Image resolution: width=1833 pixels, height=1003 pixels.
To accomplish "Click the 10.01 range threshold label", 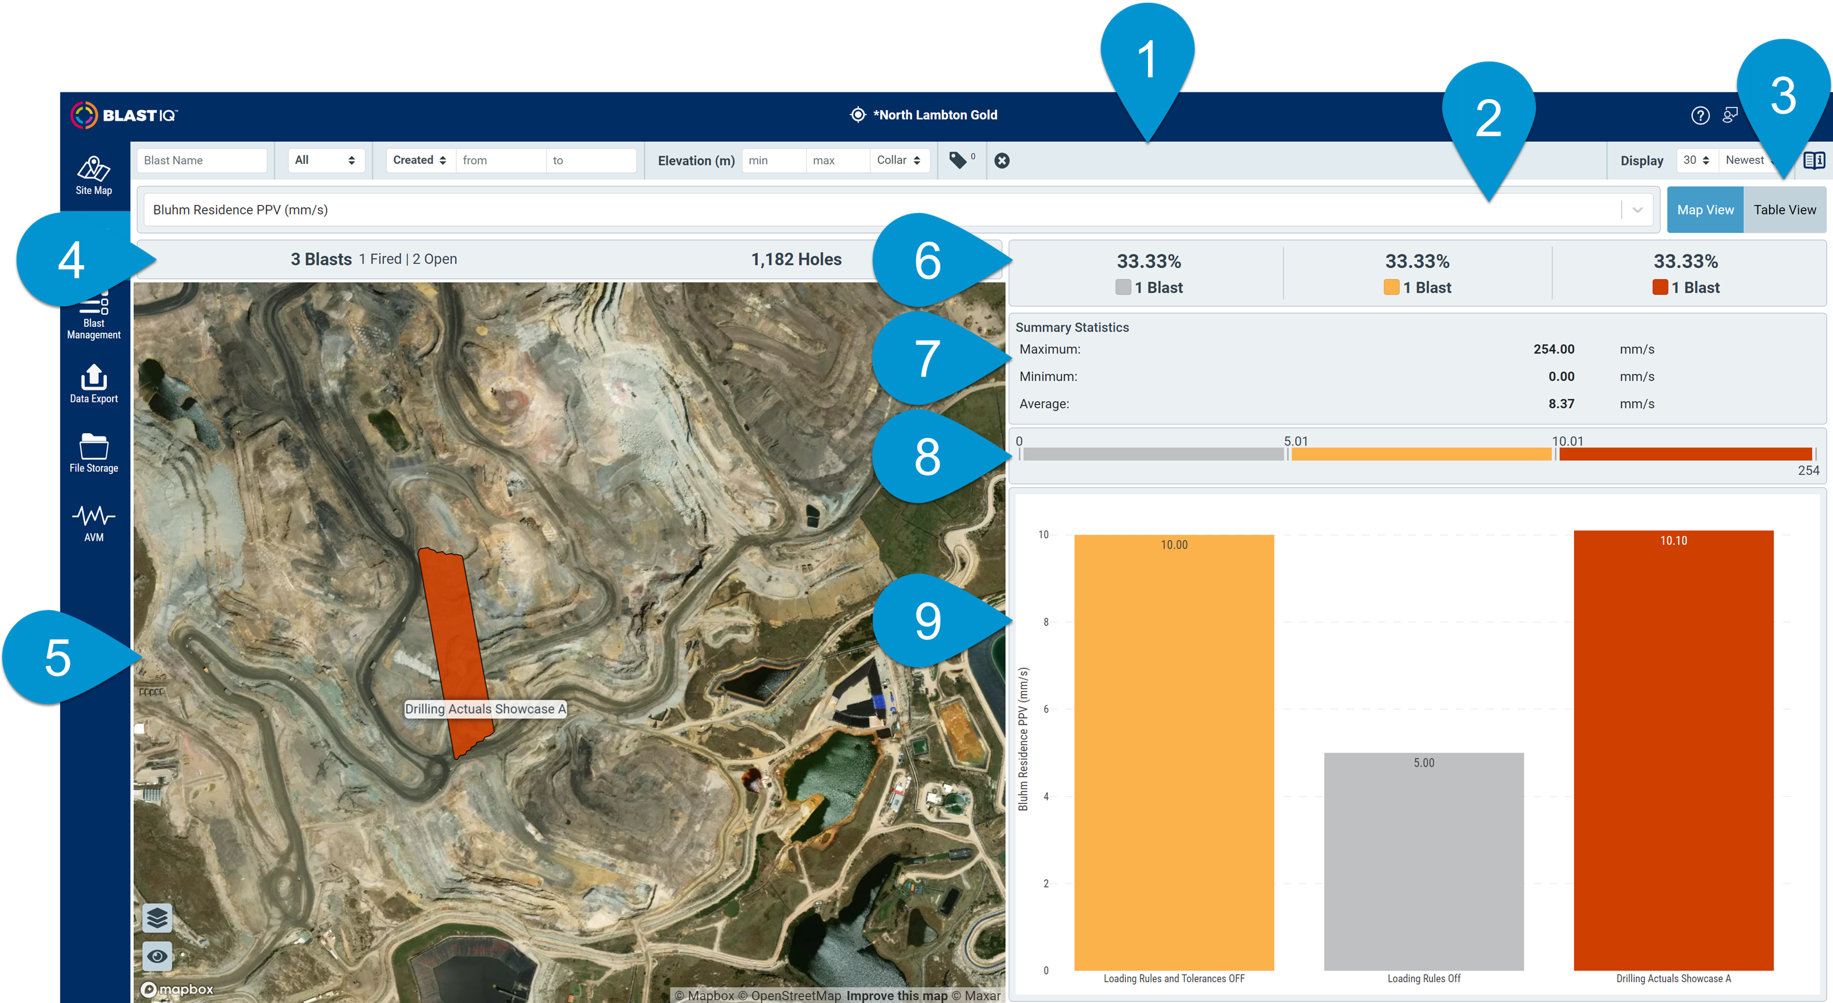I will (x=1568, y=441).
